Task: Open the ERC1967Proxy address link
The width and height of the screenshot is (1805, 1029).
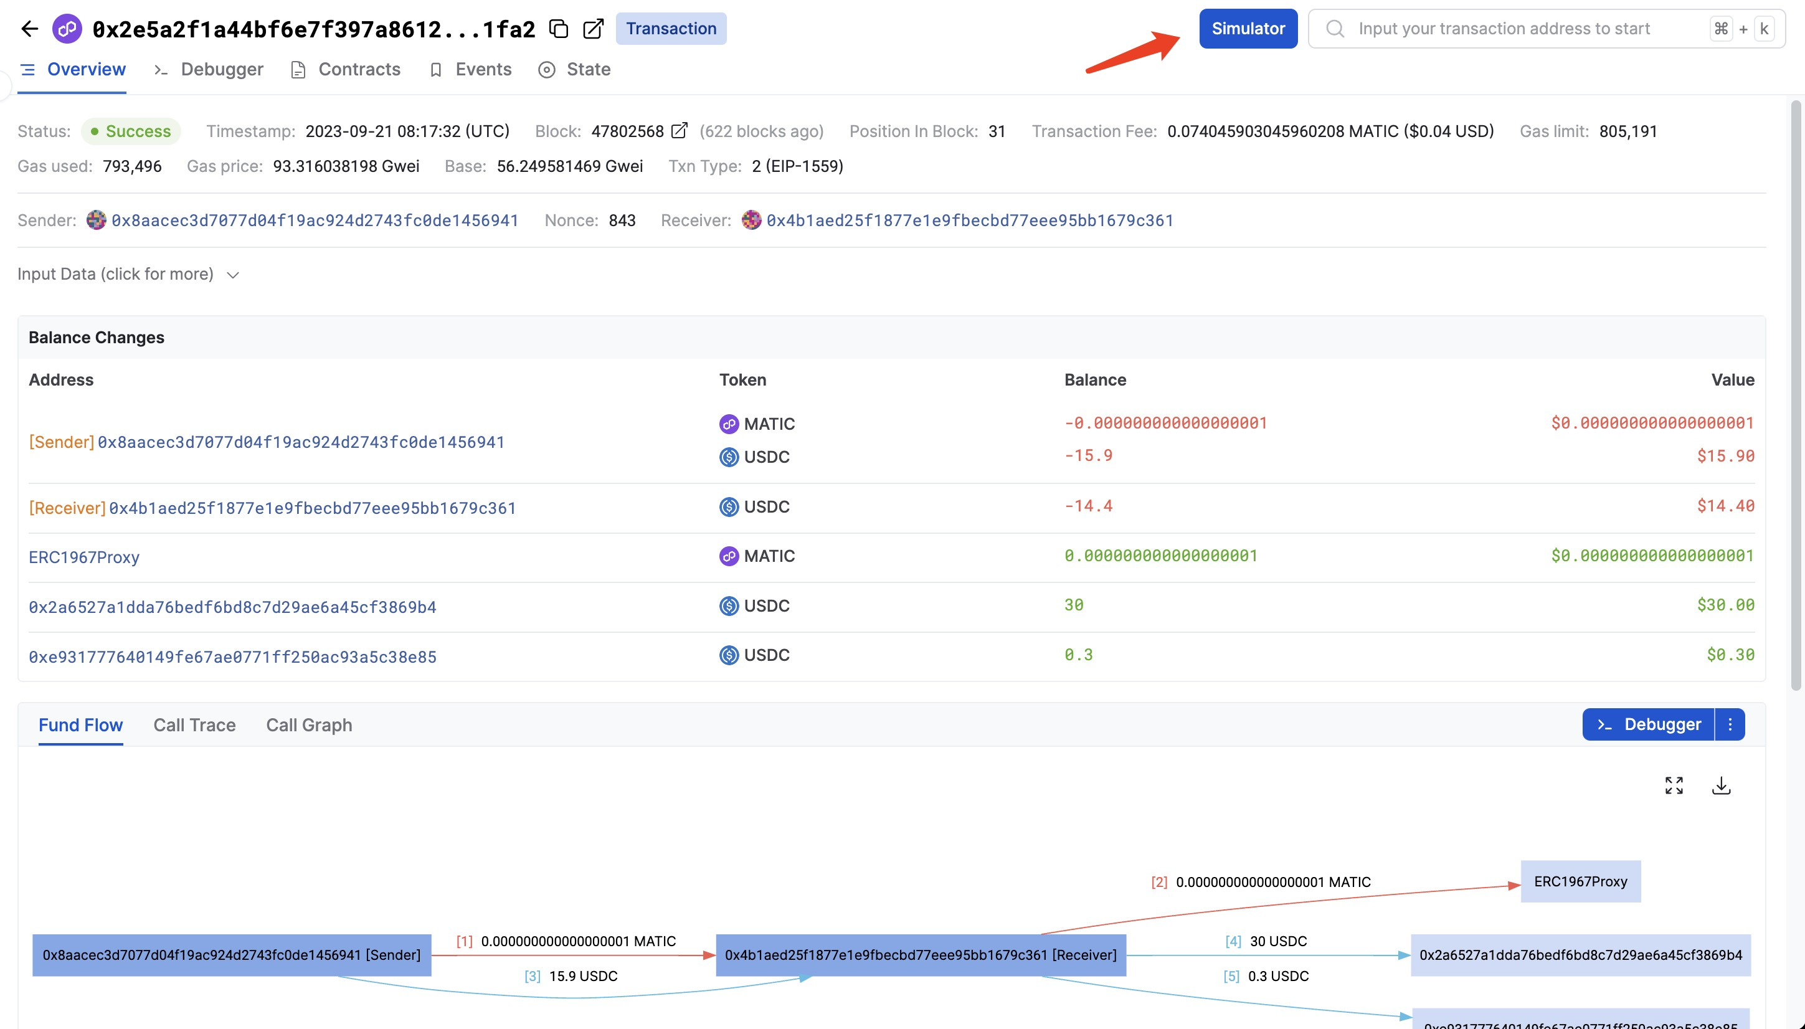Action: point(84,557)
